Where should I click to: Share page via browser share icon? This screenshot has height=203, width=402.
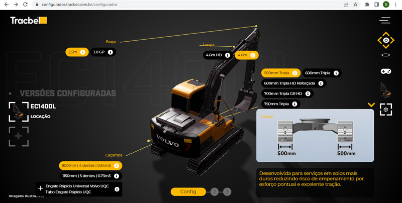point(346,5)
